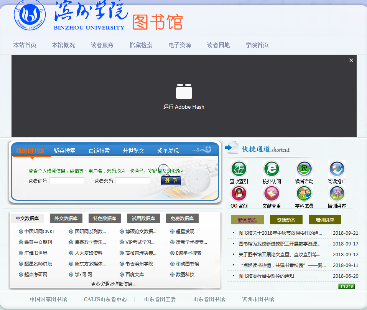Screen dimensions: 367x310
Task: Click the 读者证号 input field
Action: [x=67, y=181]
